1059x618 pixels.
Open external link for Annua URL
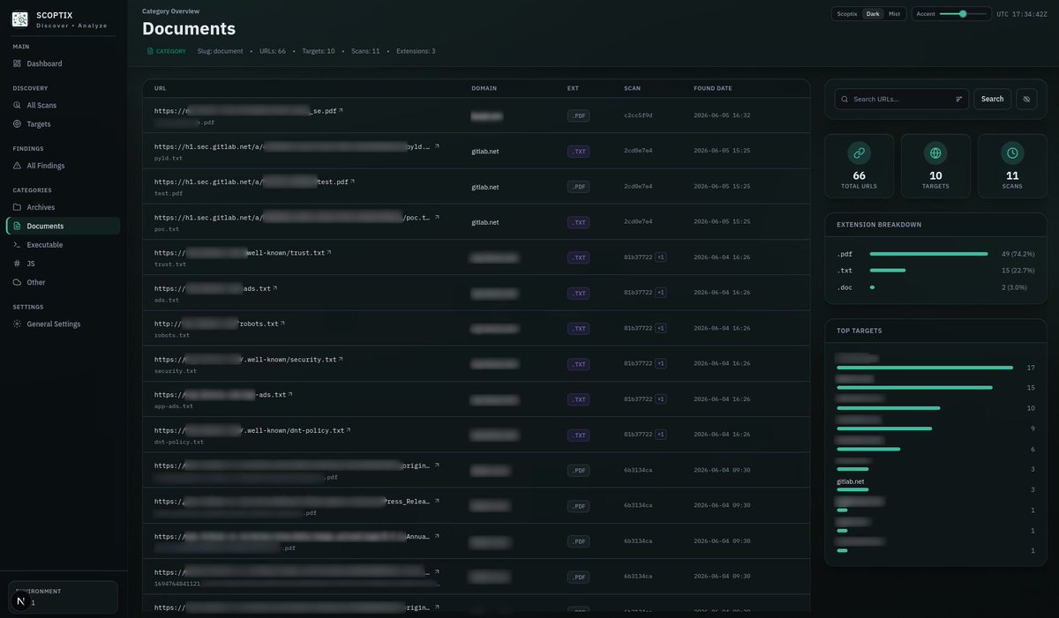[436, 536]
